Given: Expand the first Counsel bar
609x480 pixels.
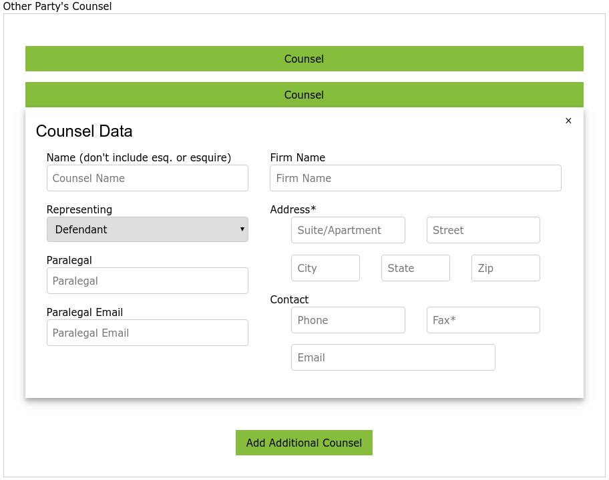Looking at the screenshot, I should coord(304,59).
